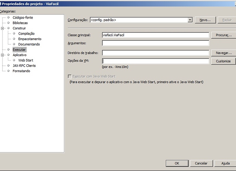Click the Bibliotecas node bullet icon
236x171 pixels.
(x=9, y=23)
